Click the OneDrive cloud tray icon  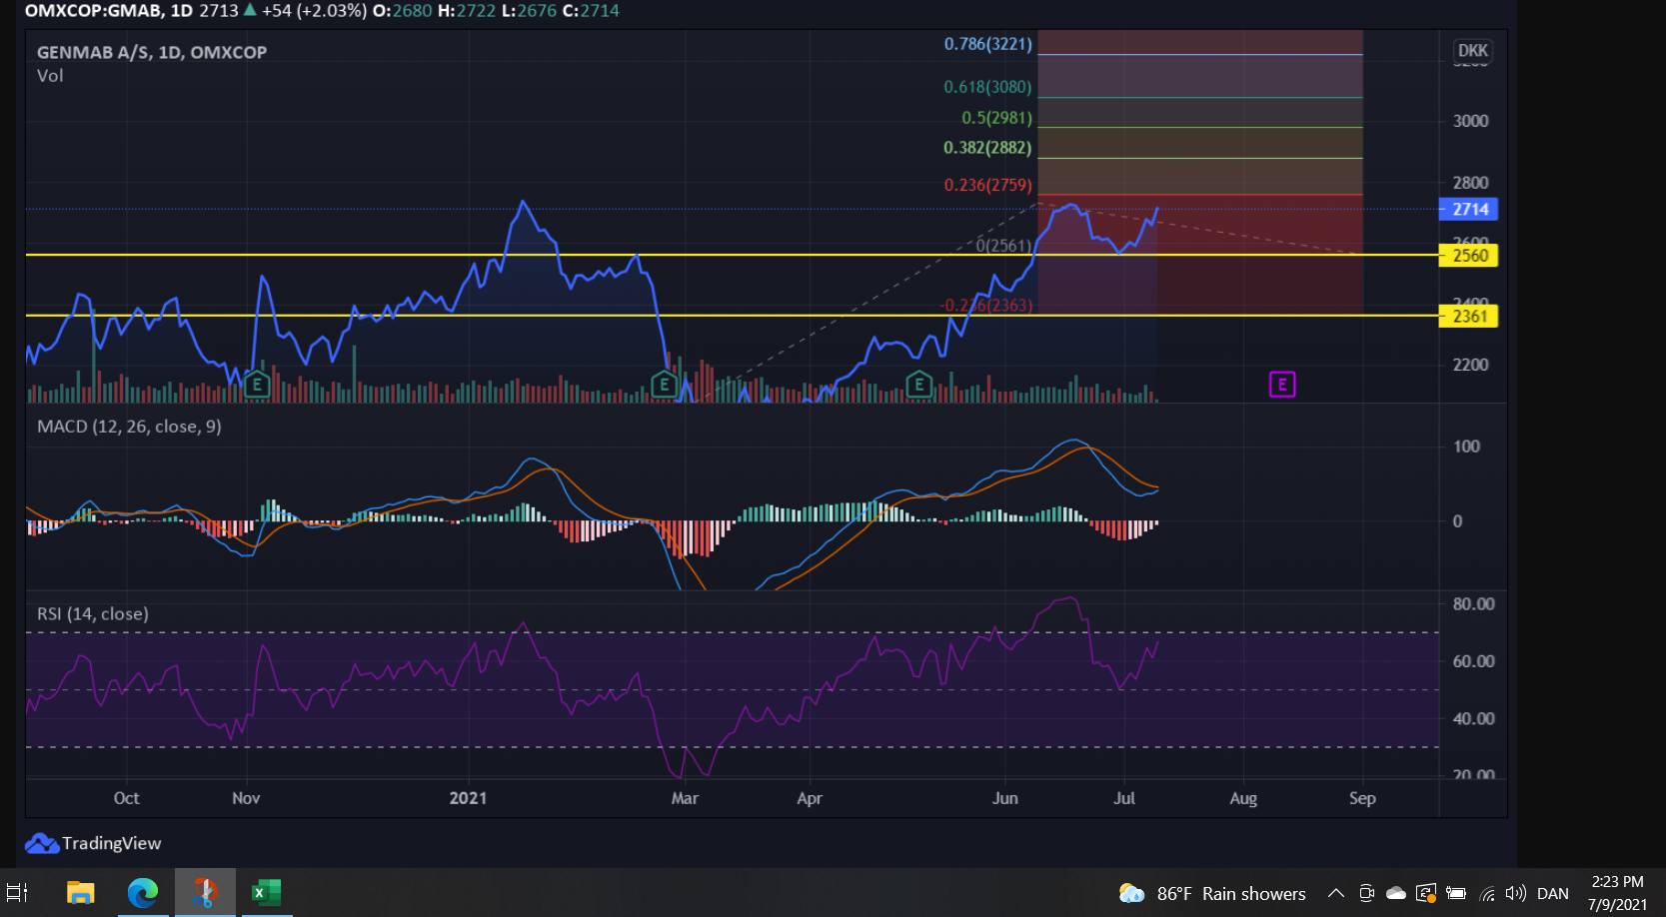1396,894
